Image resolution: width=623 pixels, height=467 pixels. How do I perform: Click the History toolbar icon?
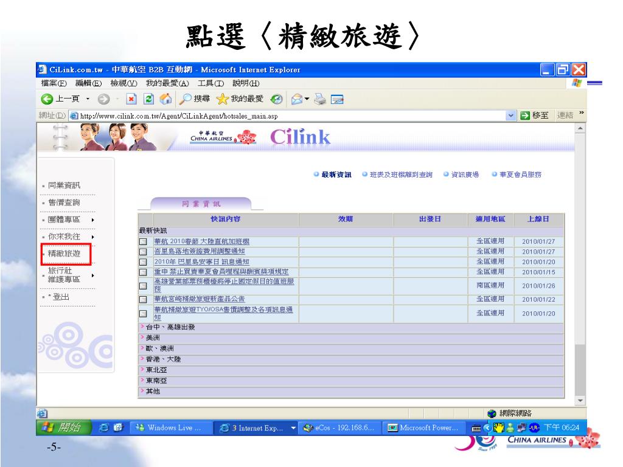(277, 99)
